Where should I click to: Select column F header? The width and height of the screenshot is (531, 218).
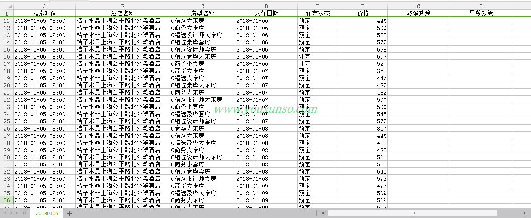(363, 6)
